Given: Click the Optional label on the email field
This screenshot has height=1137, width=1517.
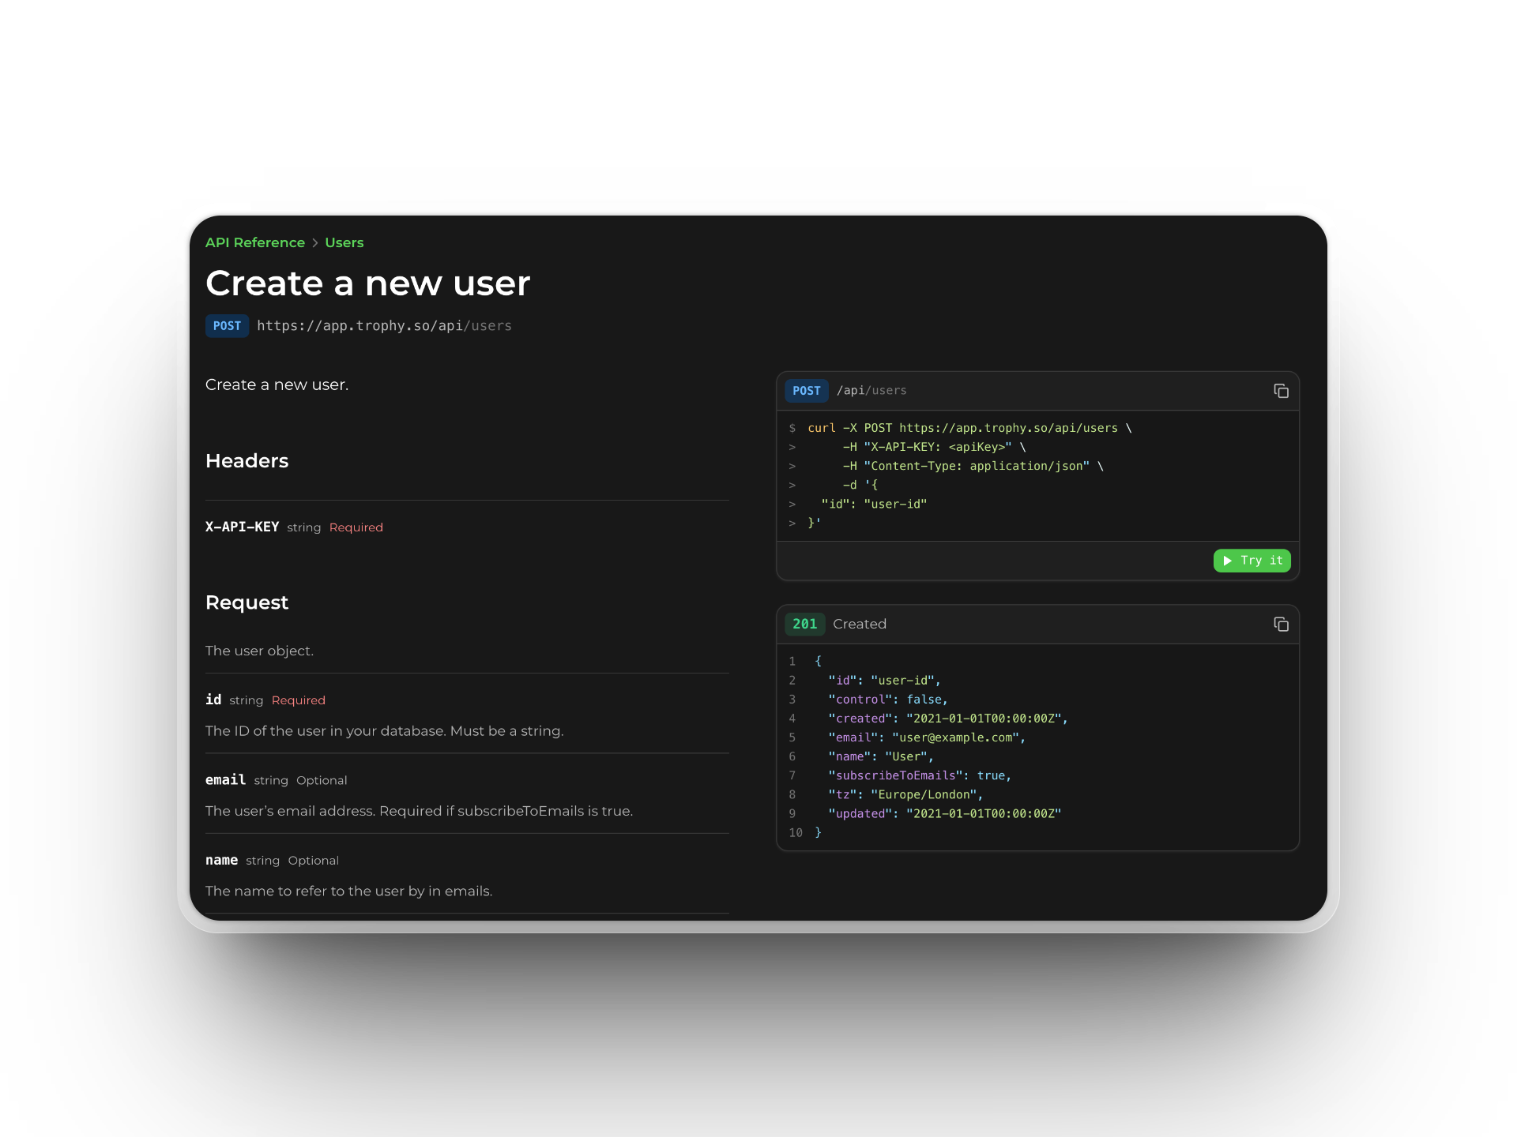Looking at the screenshot, I should [322, 780].
